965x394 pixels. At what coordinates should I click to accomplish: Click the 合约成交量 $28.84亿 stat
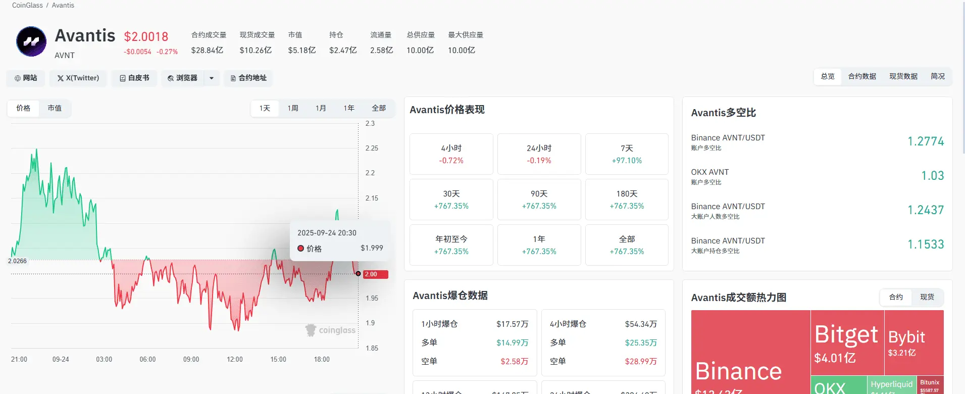pos(209,43)
